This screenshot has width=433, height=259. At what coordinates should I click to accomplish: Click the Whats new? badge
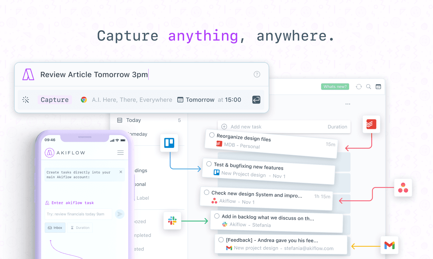(335, 87)
